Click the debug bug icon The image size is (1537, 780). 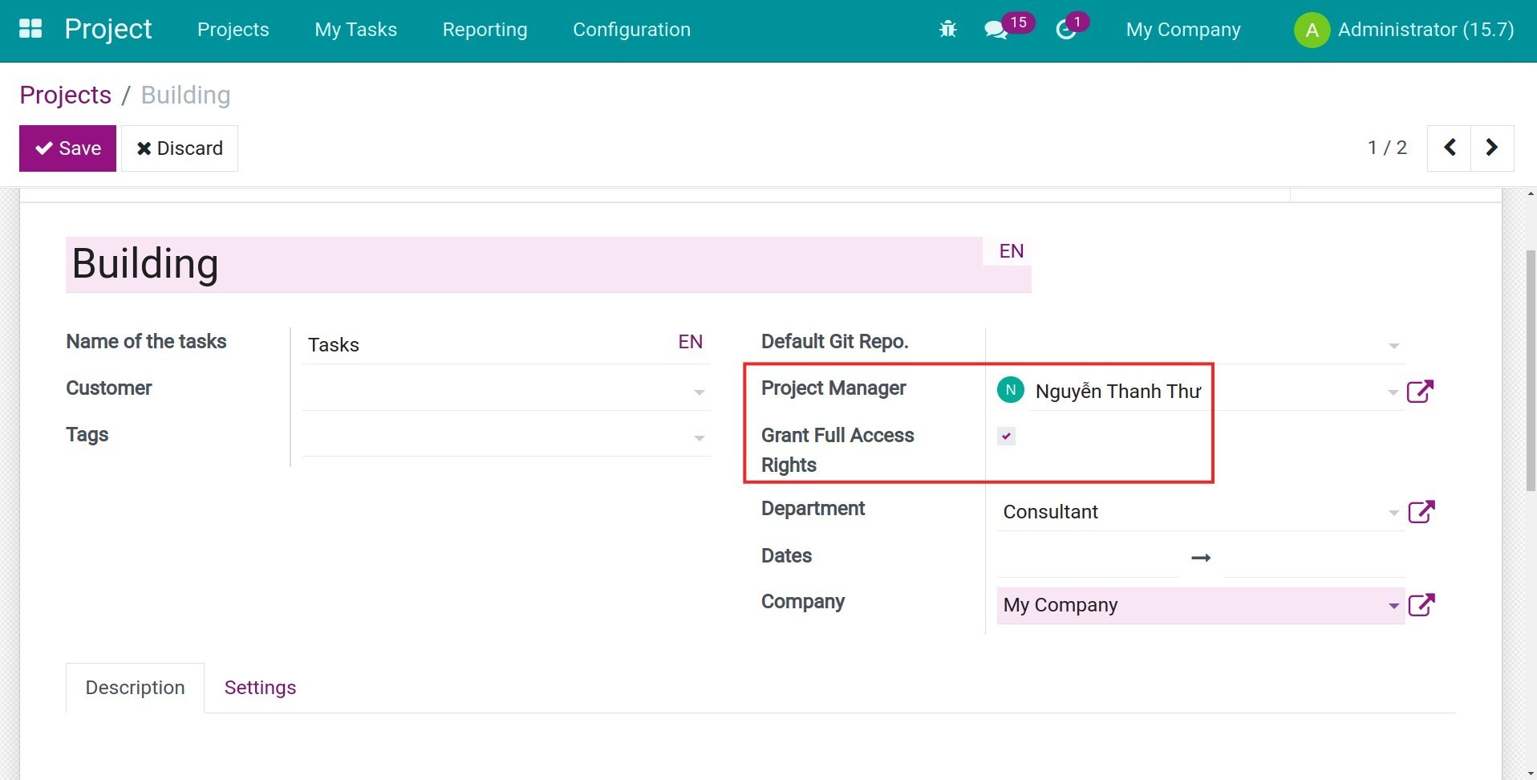pos(947,30)
